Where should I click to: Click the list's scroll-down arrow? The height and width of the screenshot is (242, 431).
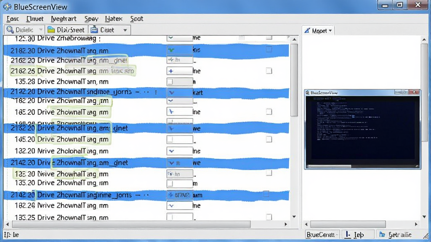pyautogui.click(x=294, y=217)
